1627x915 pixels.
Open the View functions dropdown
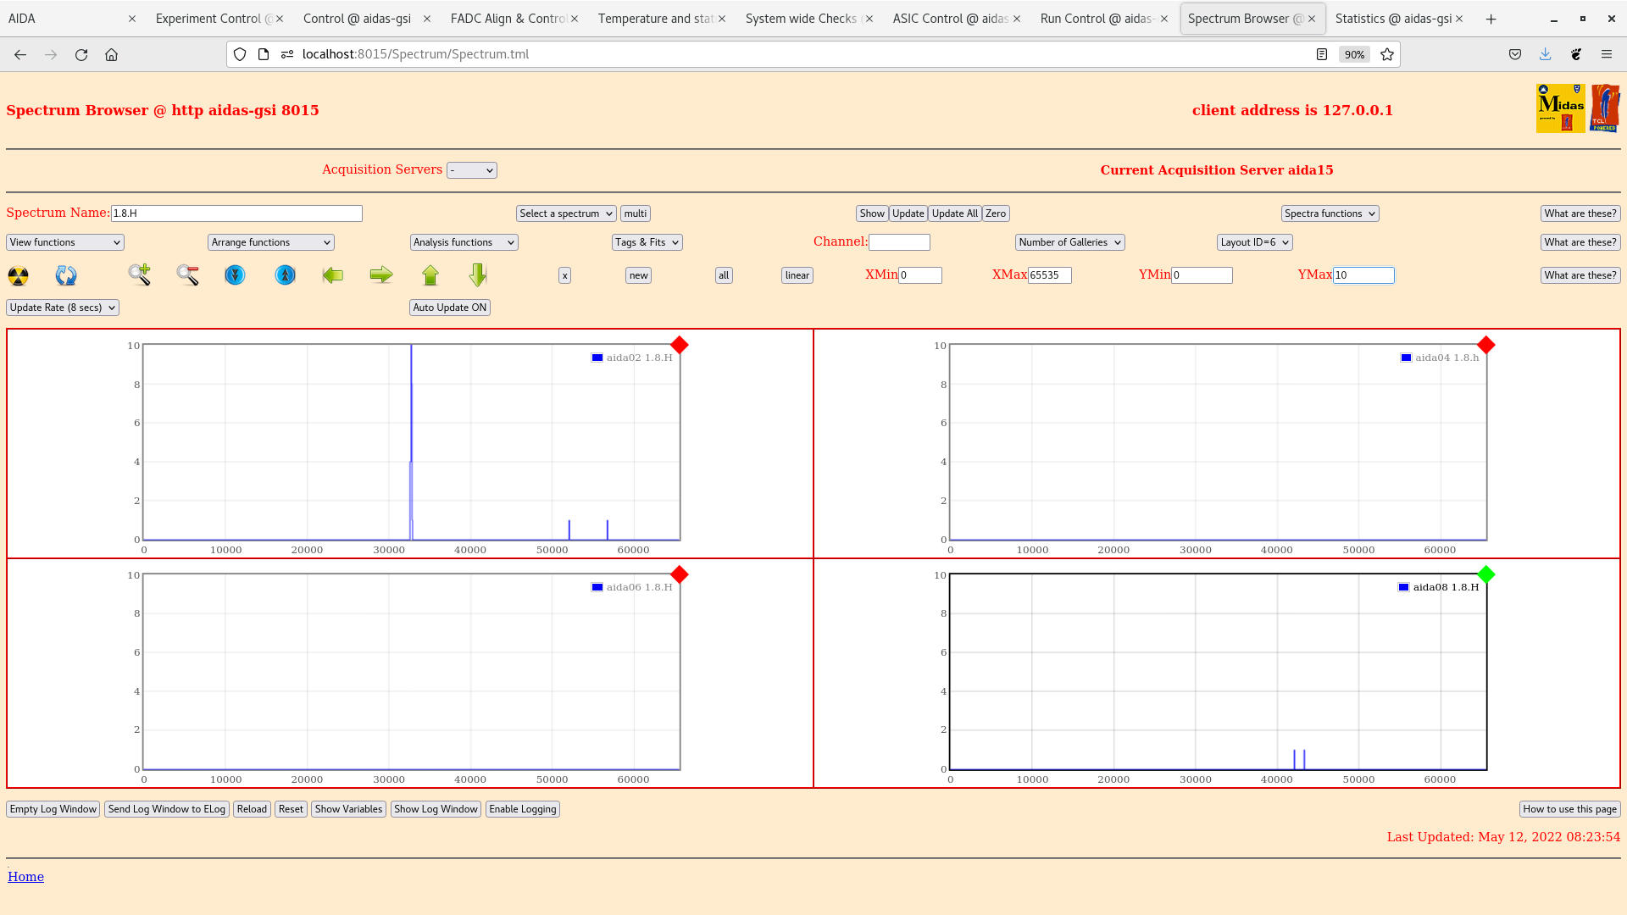65,242
